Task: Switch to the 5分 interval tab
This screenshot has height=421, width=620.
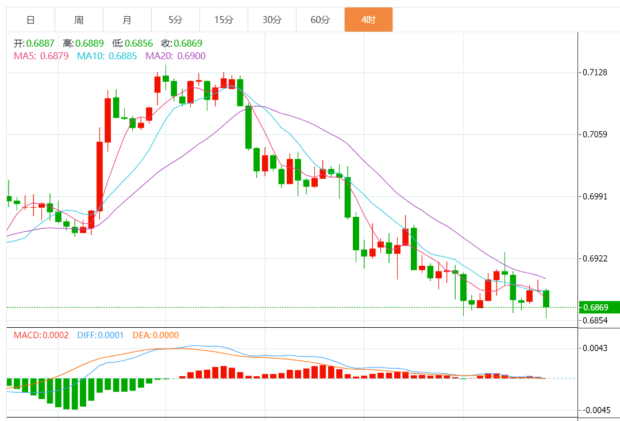Action: coord(175,20)
